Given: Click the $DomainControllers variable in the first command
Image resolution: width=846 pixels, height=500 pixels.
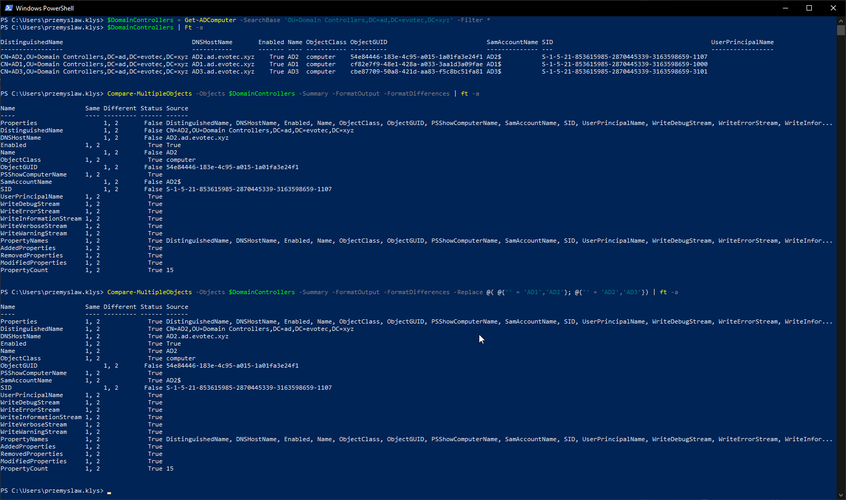Looking at the screenshot, I should tap(139, 20).
